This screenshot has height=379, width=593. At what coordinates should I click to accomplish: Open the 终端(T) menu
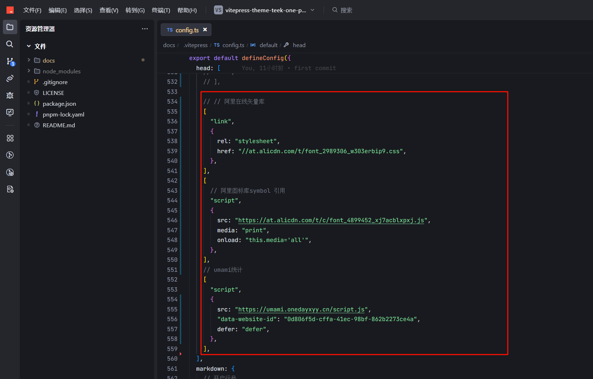pos(161,10)
